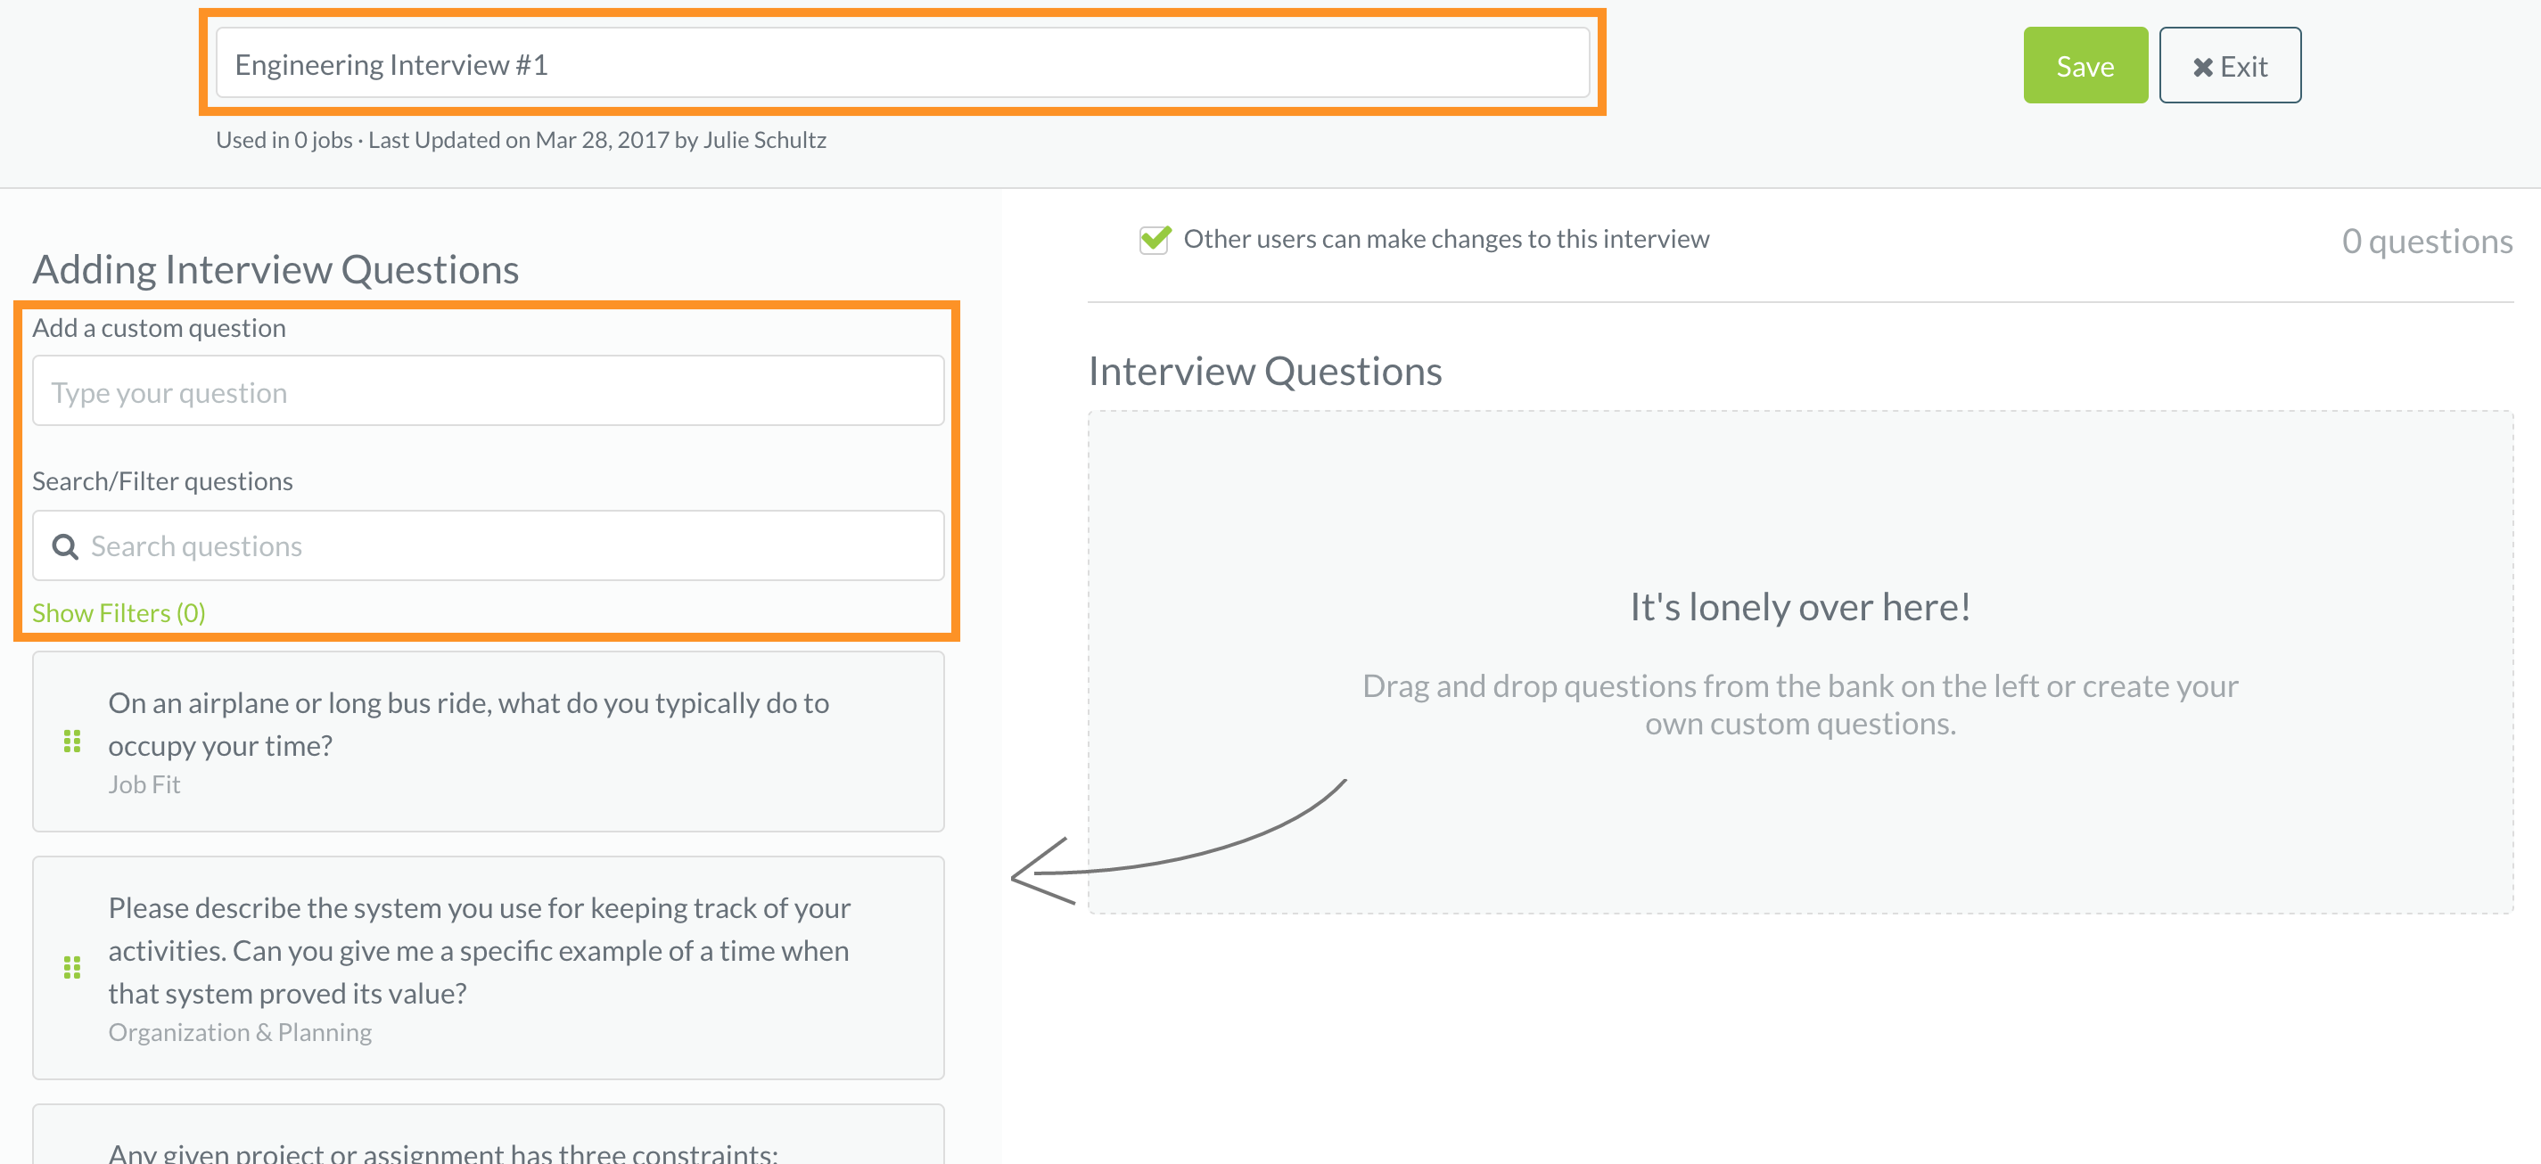Select the airplane or long bus ride question
Screen dimensions: 2541x1164
489,741
